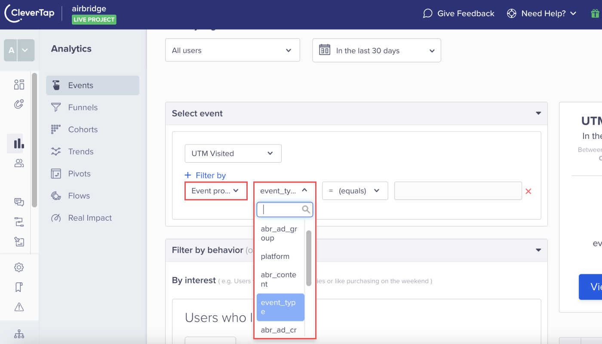Expand the Need Help dropdown chevron
Image resolution: width=602 pixels, height=344 pixels.
[573, 13]
